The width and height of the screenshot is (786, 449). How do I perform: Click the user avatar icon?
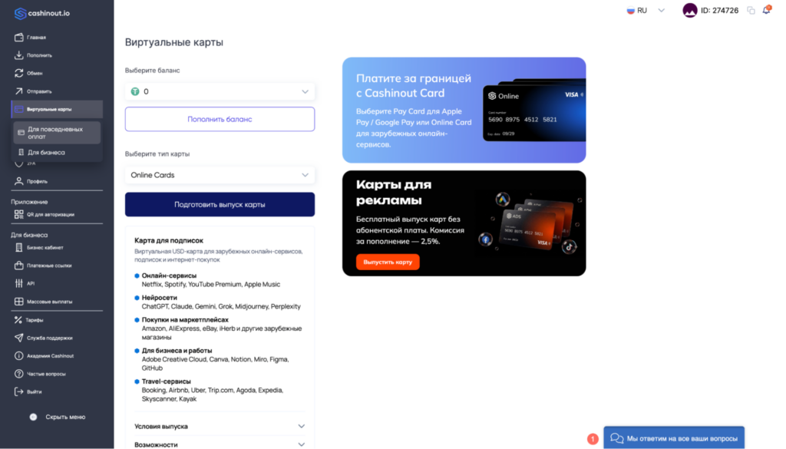coord(690,10)
